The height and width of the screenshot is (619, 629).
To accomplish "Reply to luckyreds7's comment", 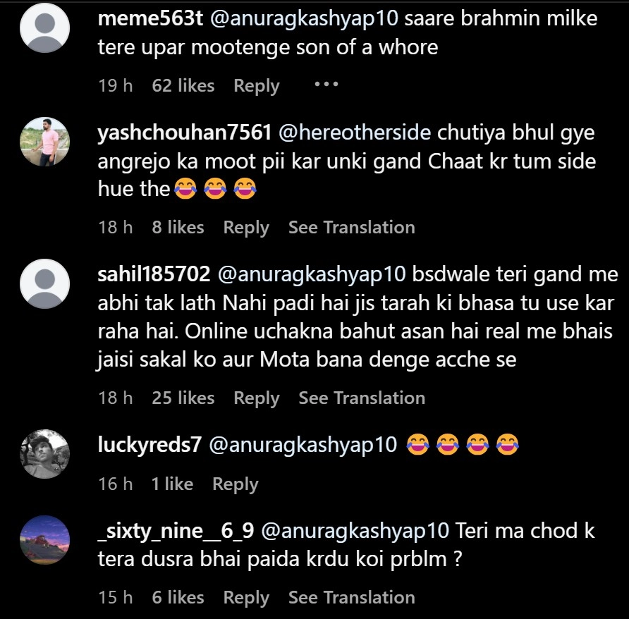I will [235, 484].
